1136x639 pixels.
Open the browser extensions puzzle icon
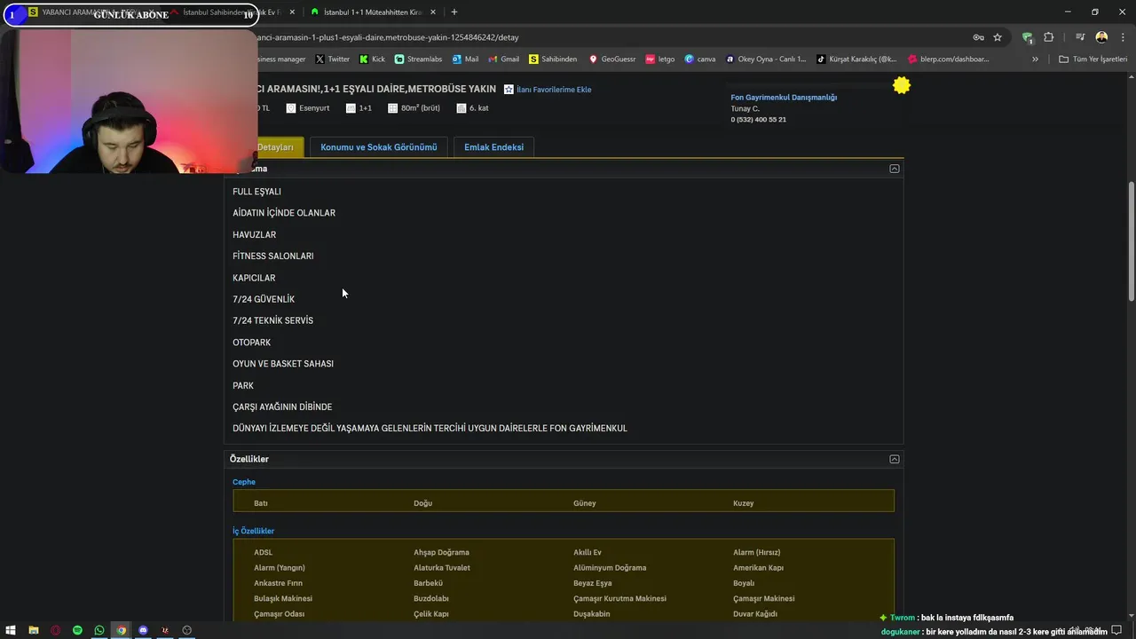click(x=1048, y=37)
